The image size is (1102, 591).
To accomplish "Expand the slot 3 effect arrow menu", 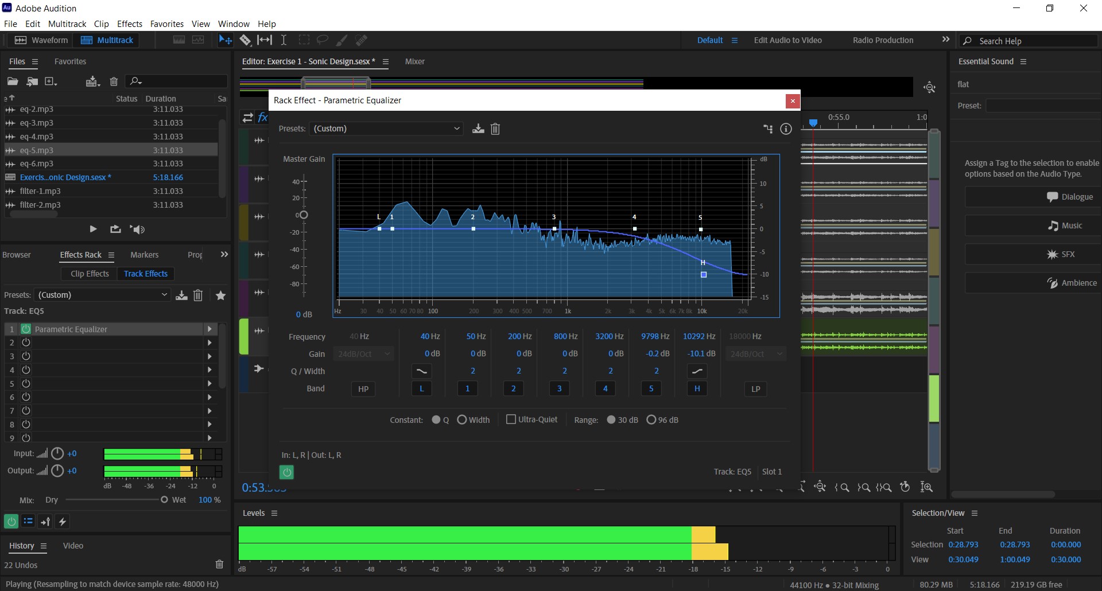I will (x=209, y=356).
